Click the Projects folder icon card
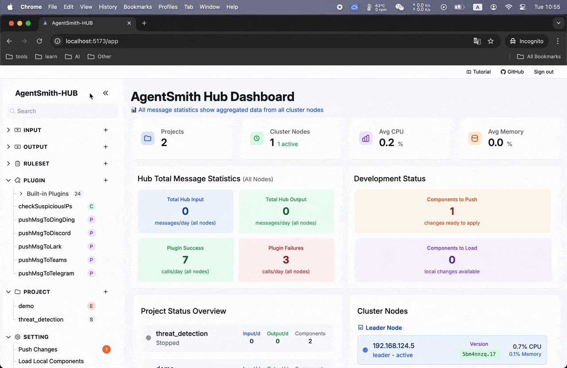567x368 pixels. [x=148, y=138]
